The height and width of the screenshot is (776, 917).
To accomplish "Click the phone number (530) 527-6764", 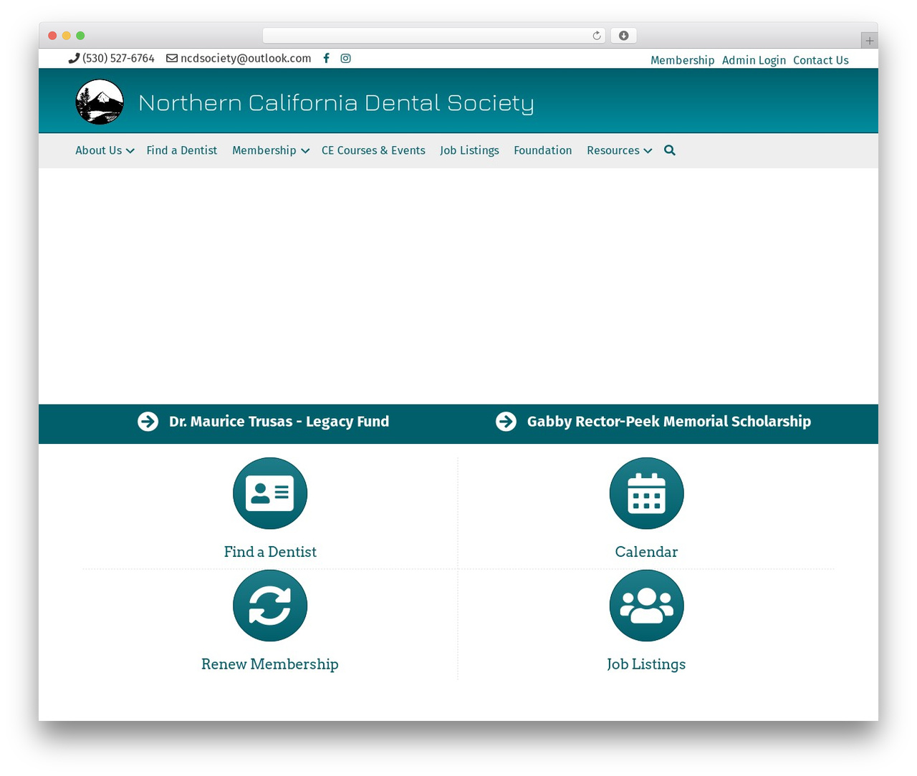I will tap(118, 58).
